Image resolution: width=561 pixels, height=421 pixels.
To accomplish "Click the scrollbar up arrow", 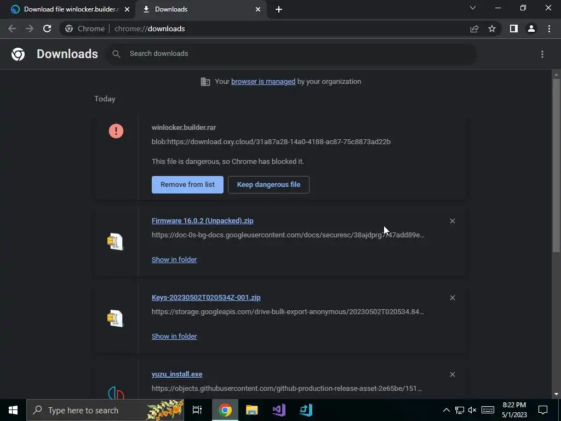I will click(x=556, y=74).
